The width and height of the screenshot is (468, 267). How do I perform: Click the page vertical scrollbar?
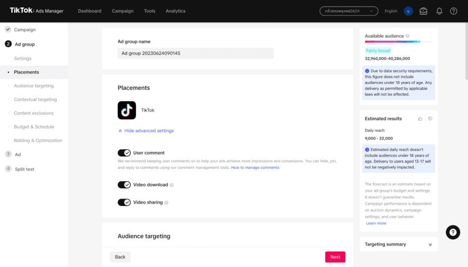(466, 51)
